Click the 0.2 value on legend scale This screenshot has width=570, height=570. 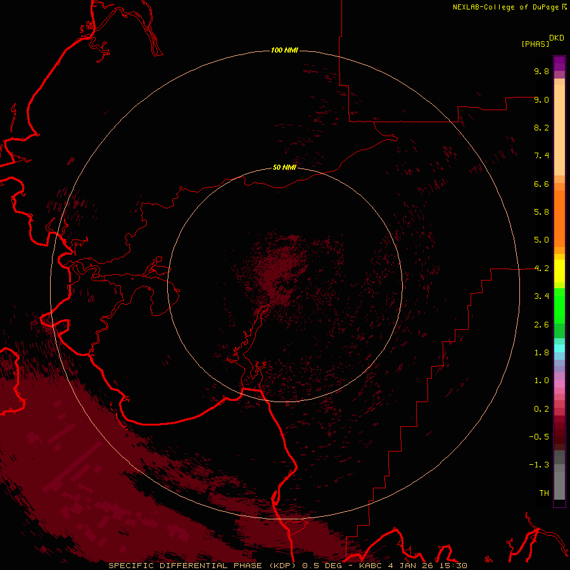click(541, 409)
